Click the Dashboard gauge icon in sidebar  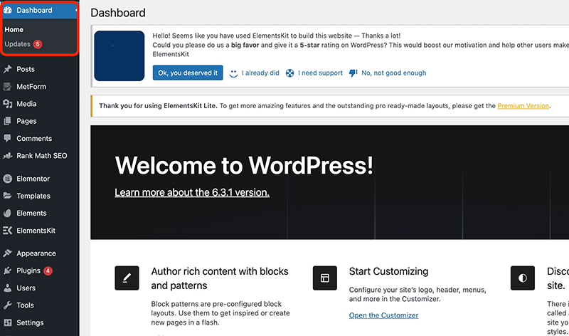(8, 10)
